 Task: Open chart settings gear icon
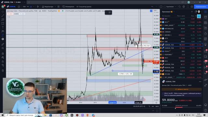coord(184,6)
